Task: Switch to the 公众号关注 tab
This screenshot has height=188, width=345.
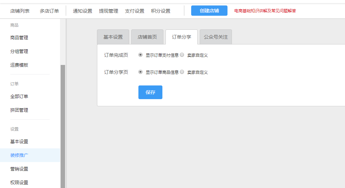Action: point(216,37)
